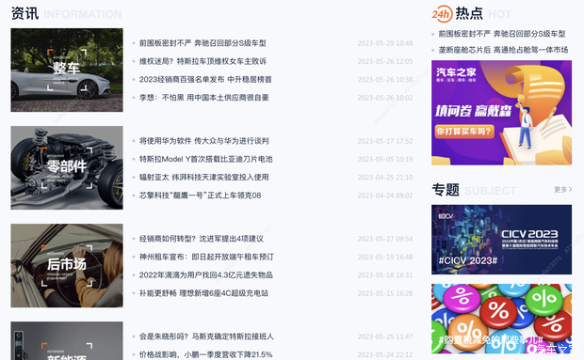Click the timestamp 2023-04-24 09:02
The image size is (584, 360).
click(x=385, y=196)
